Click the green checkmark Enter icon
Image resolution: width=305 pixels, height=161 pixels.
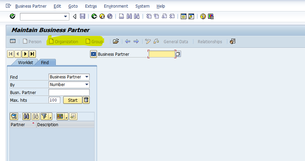(13, 16)
